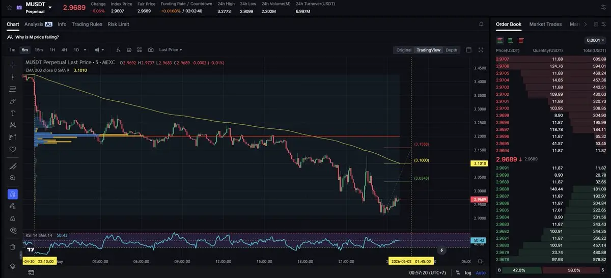This screenshot has width=611, height=278.
Task: Open the Risk Limit tab
Action: pos(118,24)
